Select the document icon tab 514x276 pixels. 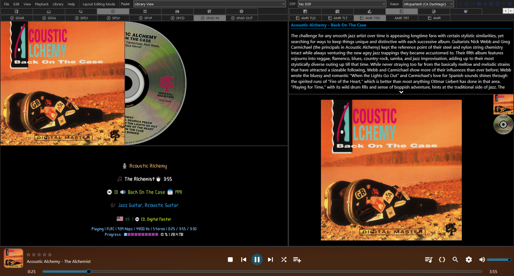16,11
